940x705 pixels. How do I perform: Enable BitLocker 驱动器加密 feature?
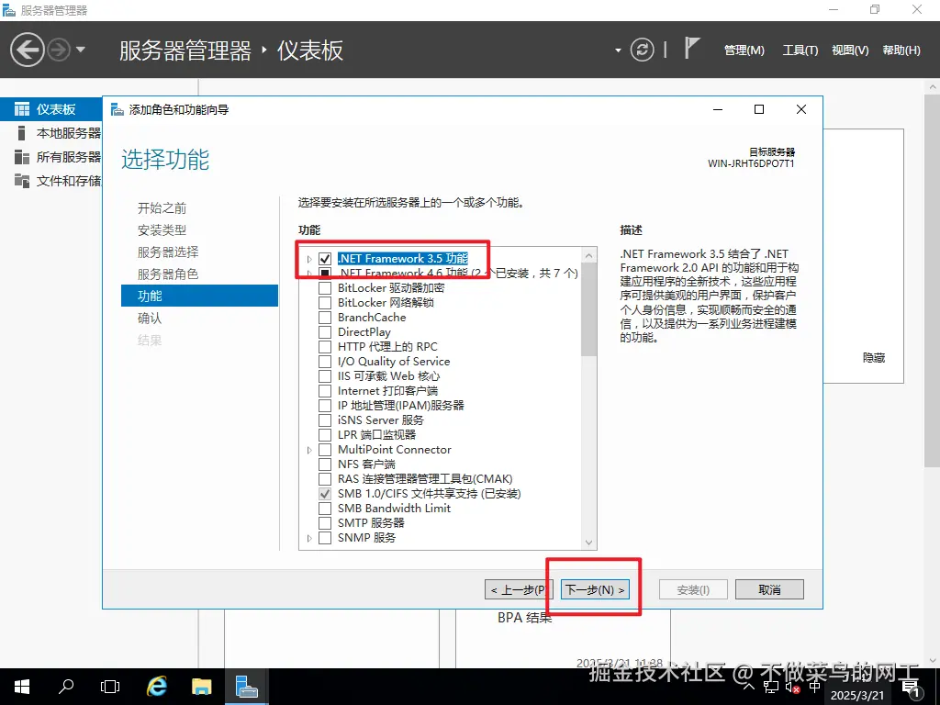click(x=325, y=288)
